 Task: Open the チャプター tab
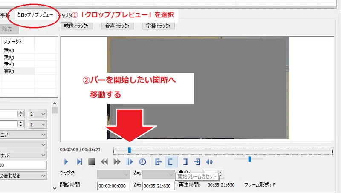click(x=65, y=15)
